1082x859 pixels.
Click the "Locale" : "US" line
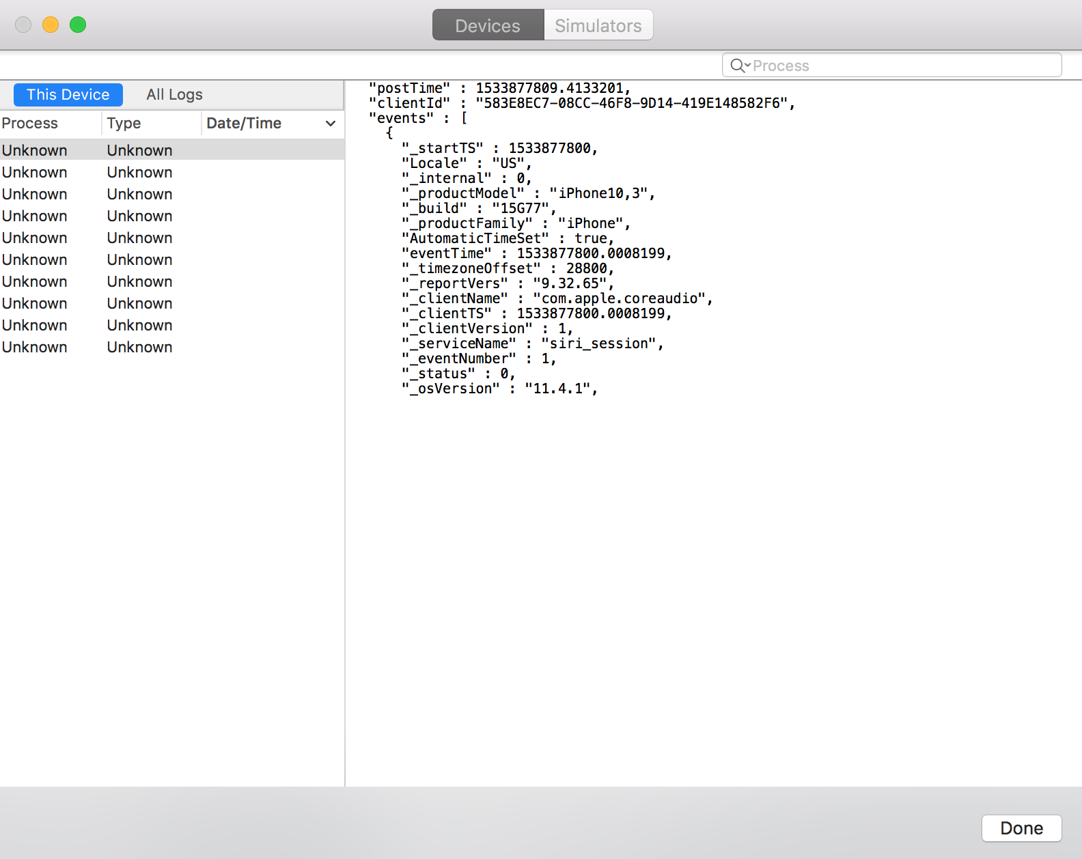coord(467,163)
